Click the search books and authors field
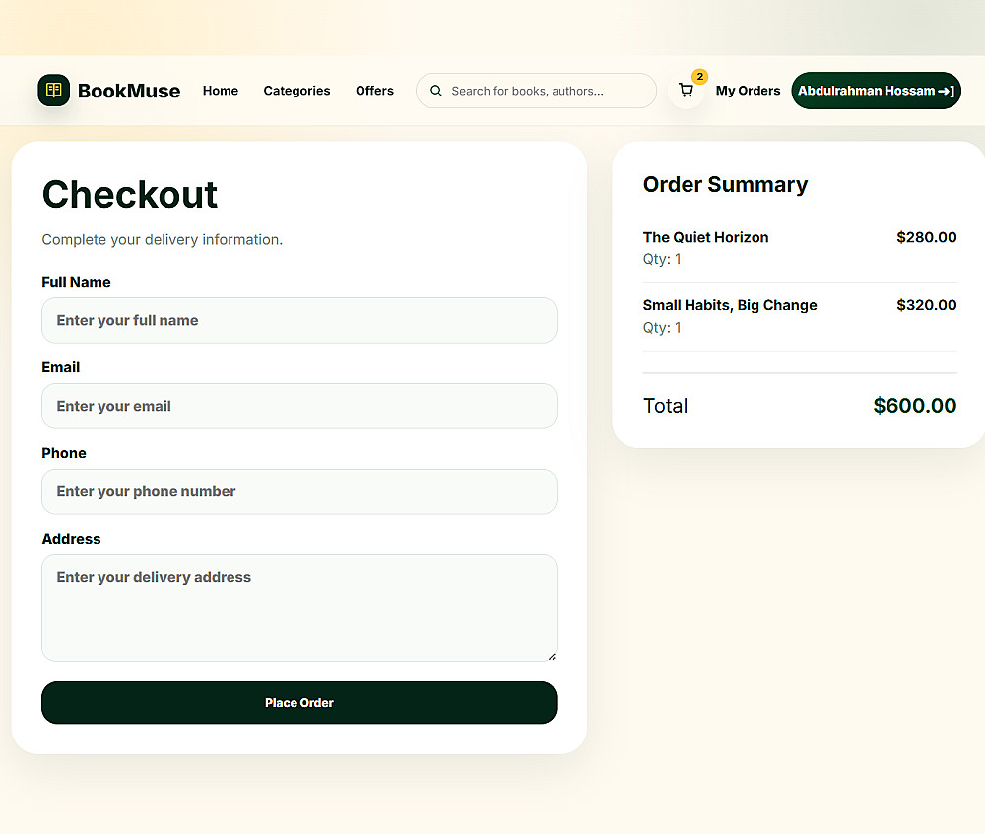Viewport: 985px width, 834px height. click(537, 91)
